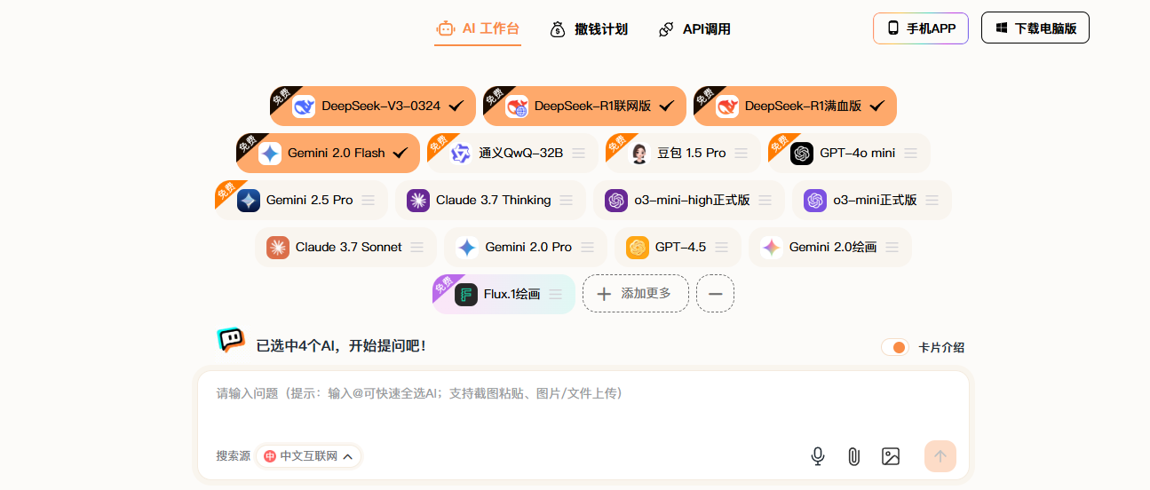Click the minus collapse button
The height and width of the screenshot is (490, 1150).
click(715, 294)
